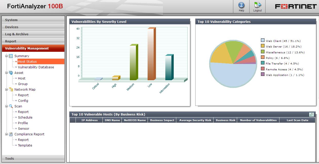Sort by Number of Vulnerabilities column

click(x=258, y=120)
